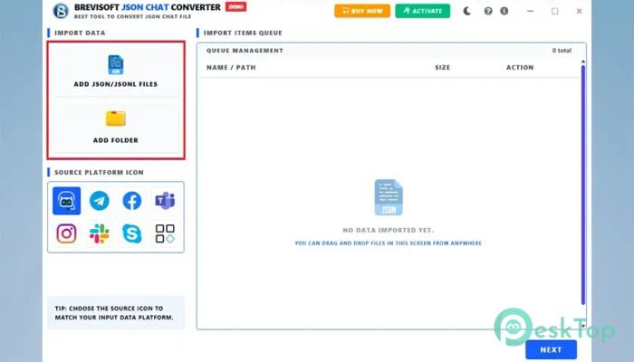Close the JSON Chat Converter window

pyautogui.click(x=579, y=11)
